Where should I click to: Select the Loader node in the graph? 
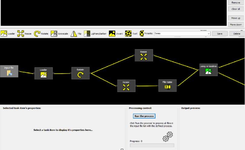(x=44, y=73)
